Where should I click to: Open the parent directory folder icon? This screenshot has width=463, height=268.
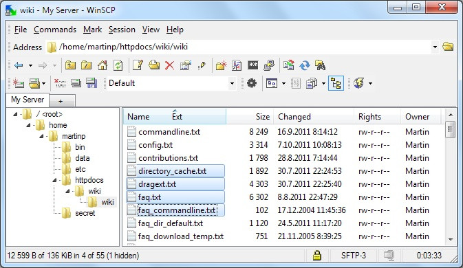point(70,65)
